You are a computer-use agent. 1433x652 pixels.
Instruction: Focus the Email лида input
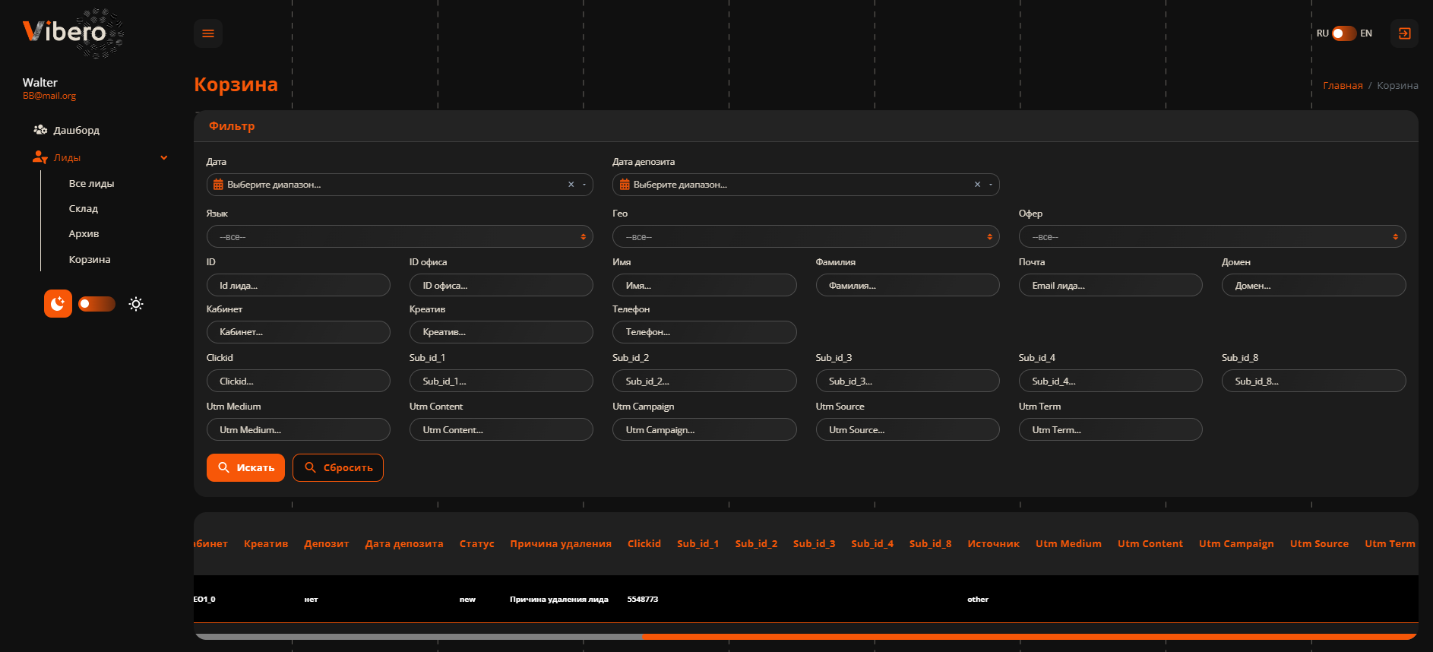click(x=1110, y=286)
